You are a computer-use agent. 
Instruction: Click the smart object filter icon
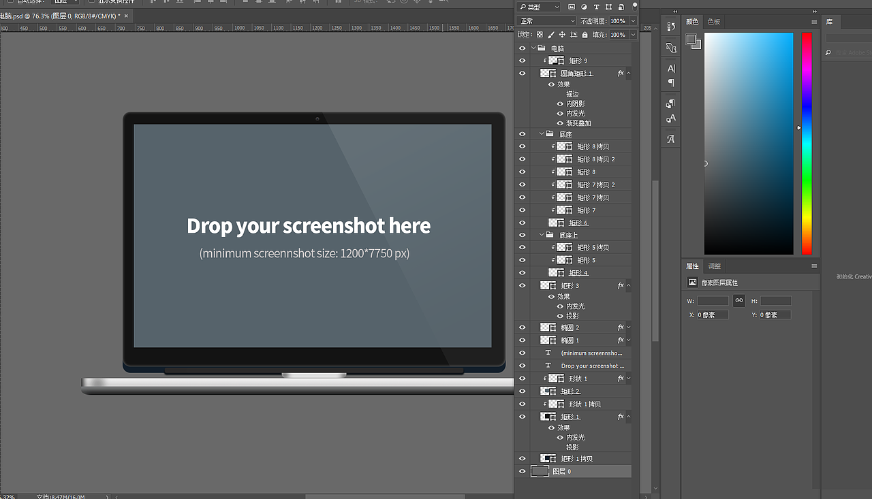(x=620, y=7)
